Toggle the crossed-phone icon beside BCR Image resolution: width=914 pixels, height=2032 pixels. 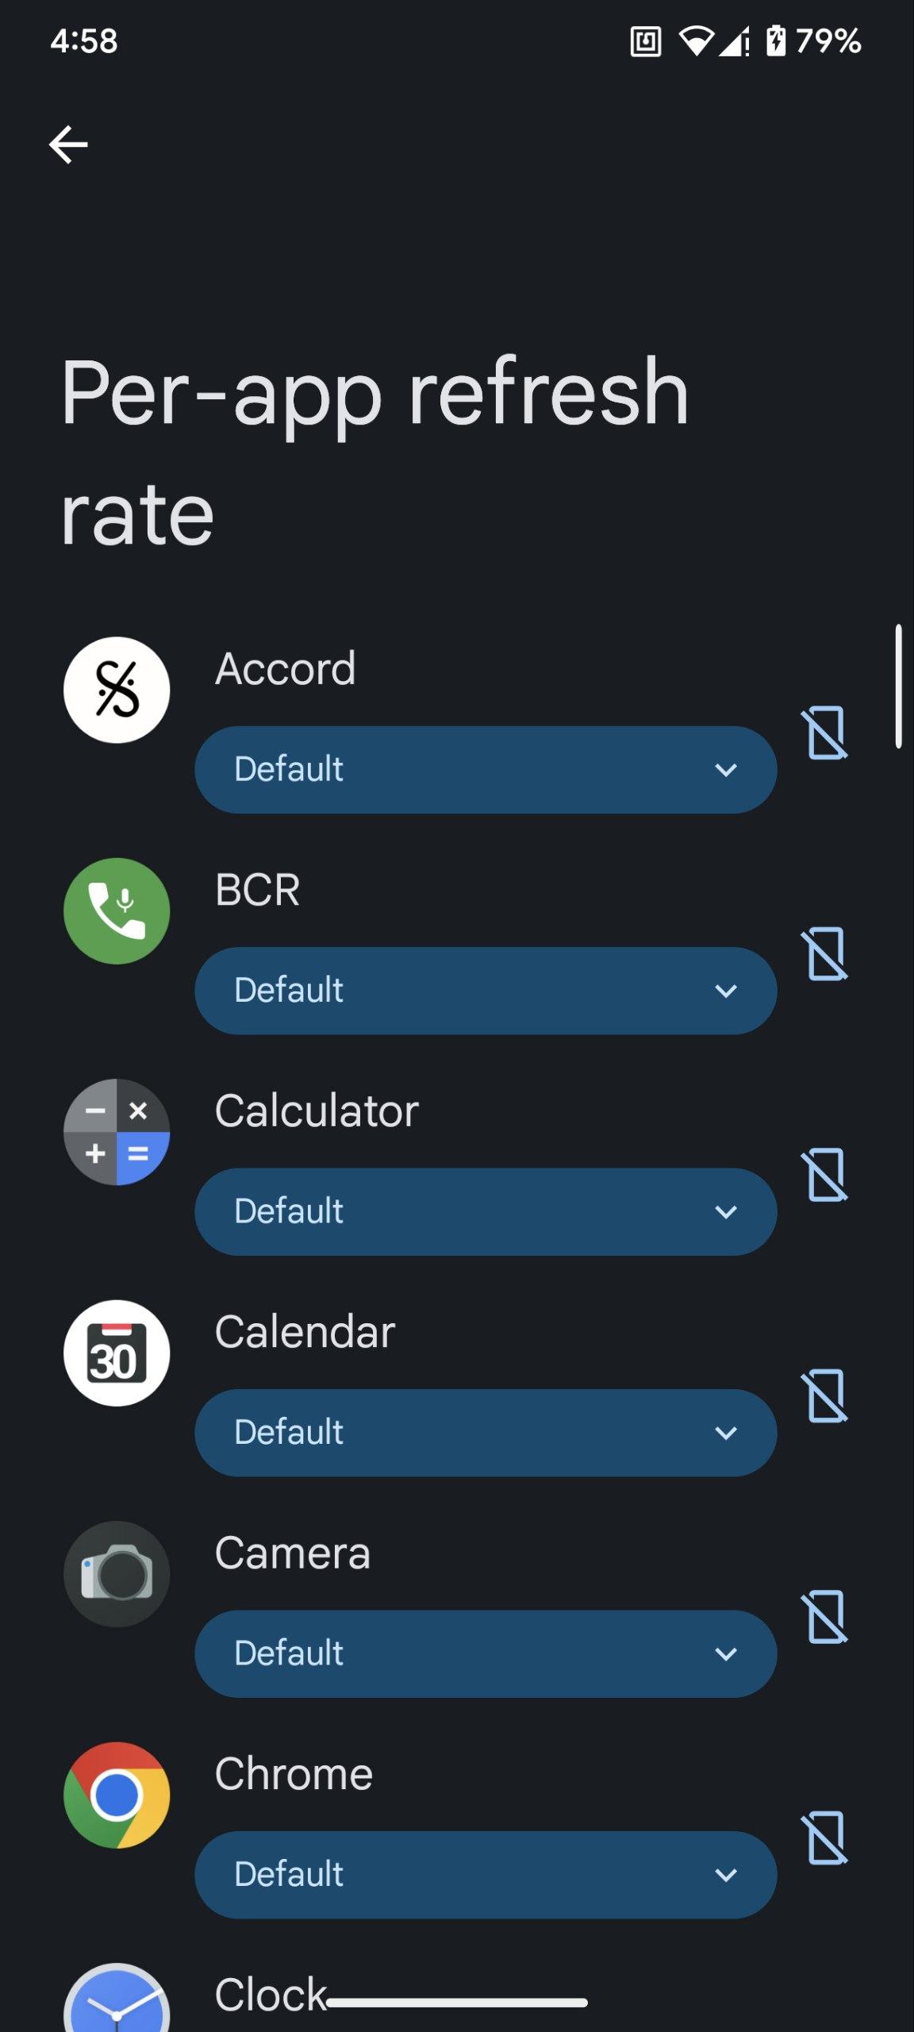click(825, 953)
